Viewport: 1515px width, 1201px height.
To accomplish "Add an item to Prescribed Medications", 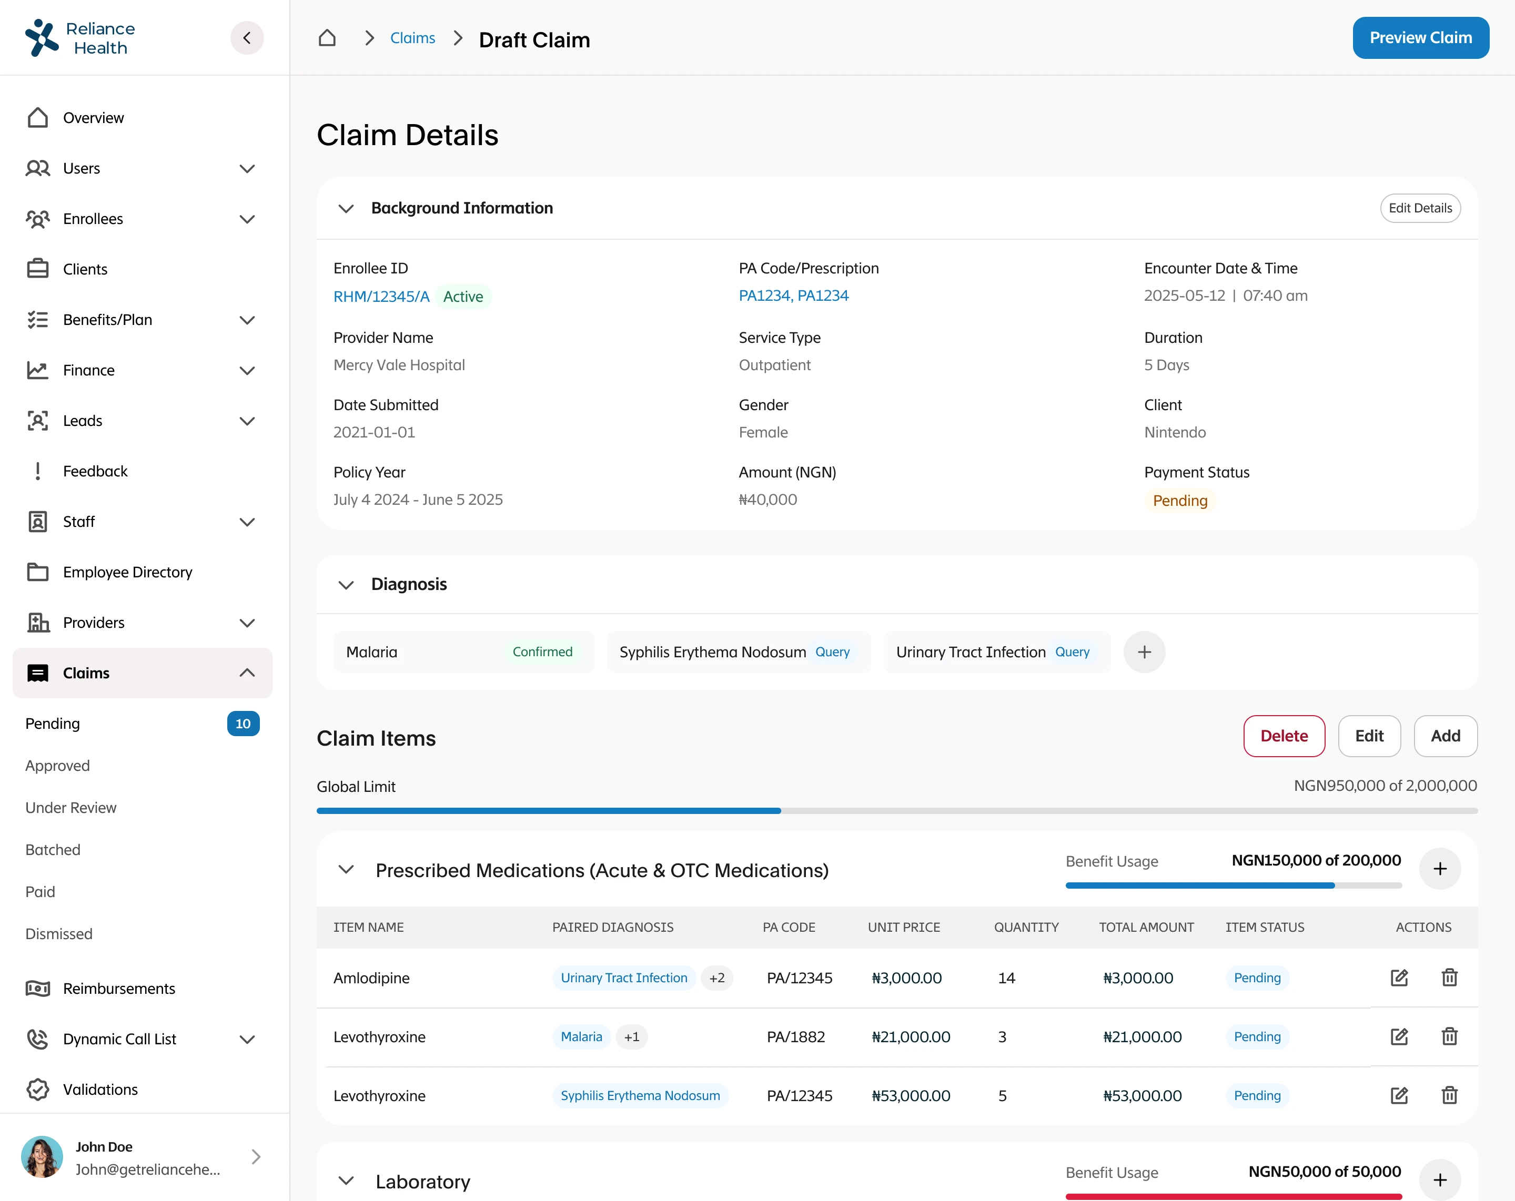I will (x=1439, y=869).
